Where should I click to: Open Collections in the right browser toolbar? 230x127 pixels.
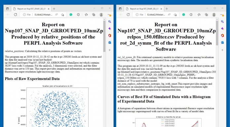[x=207, y=15]
